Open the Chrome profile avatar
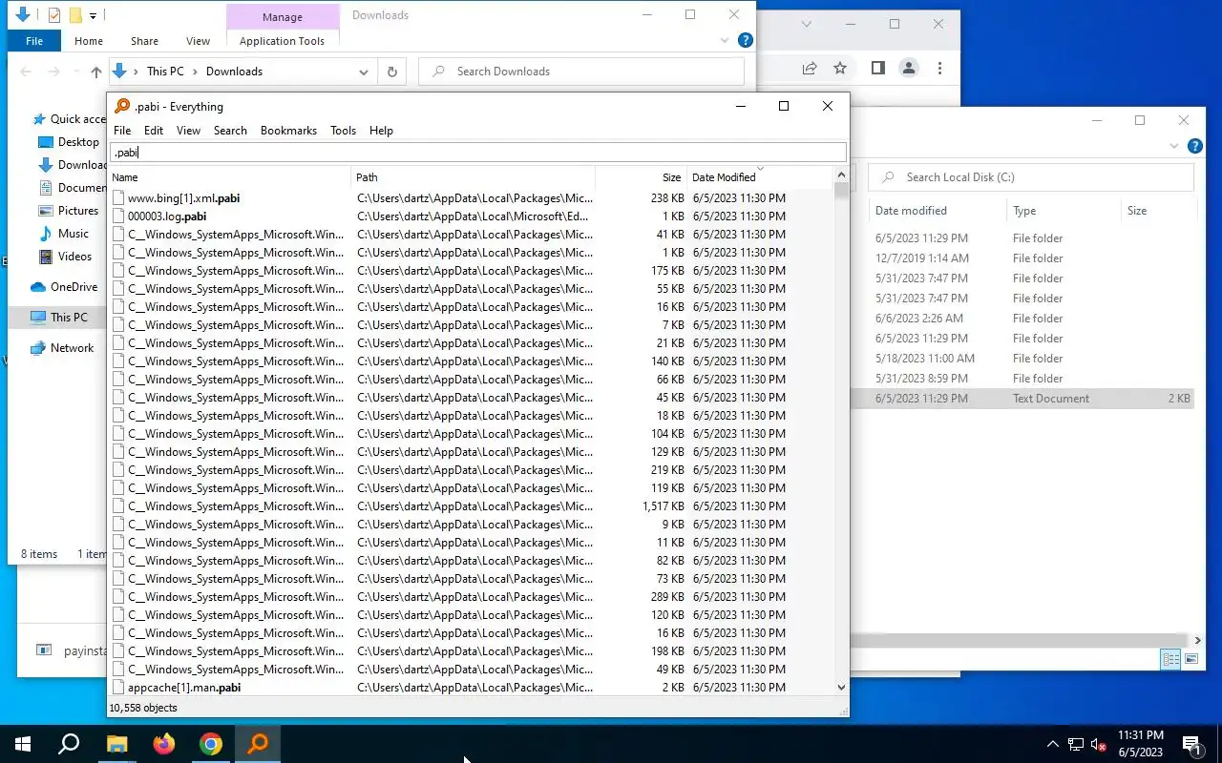This screenshot has width=1222, height=763. coord(909,68)
